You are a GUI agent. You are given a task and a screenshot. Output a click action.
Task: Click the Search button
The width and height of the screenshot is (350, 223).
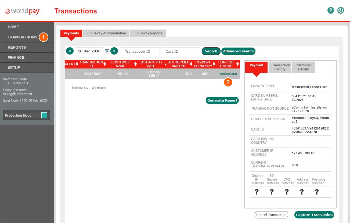tap(211, 51)
